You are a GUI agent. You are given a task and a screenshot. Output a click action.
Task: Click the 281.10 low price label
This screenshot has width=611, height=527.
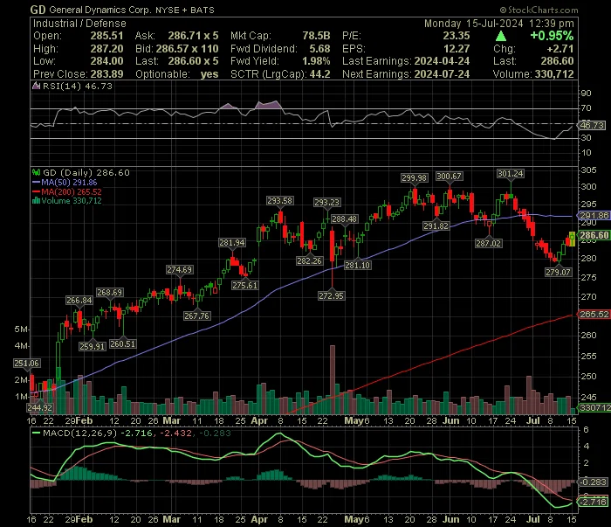click(358, 266)
